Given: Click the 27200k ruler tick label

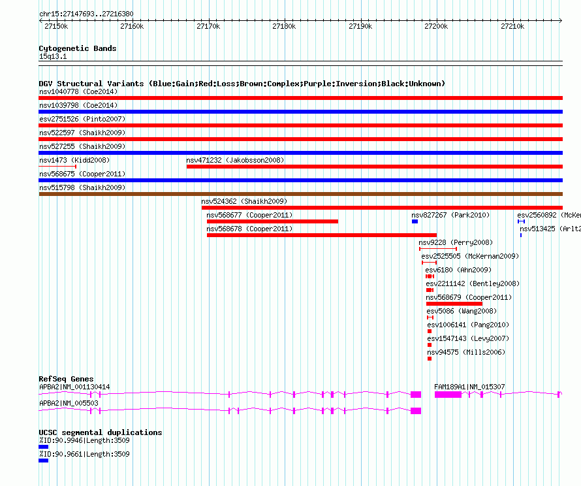Looking at the screenshot, I should [436, 26].
